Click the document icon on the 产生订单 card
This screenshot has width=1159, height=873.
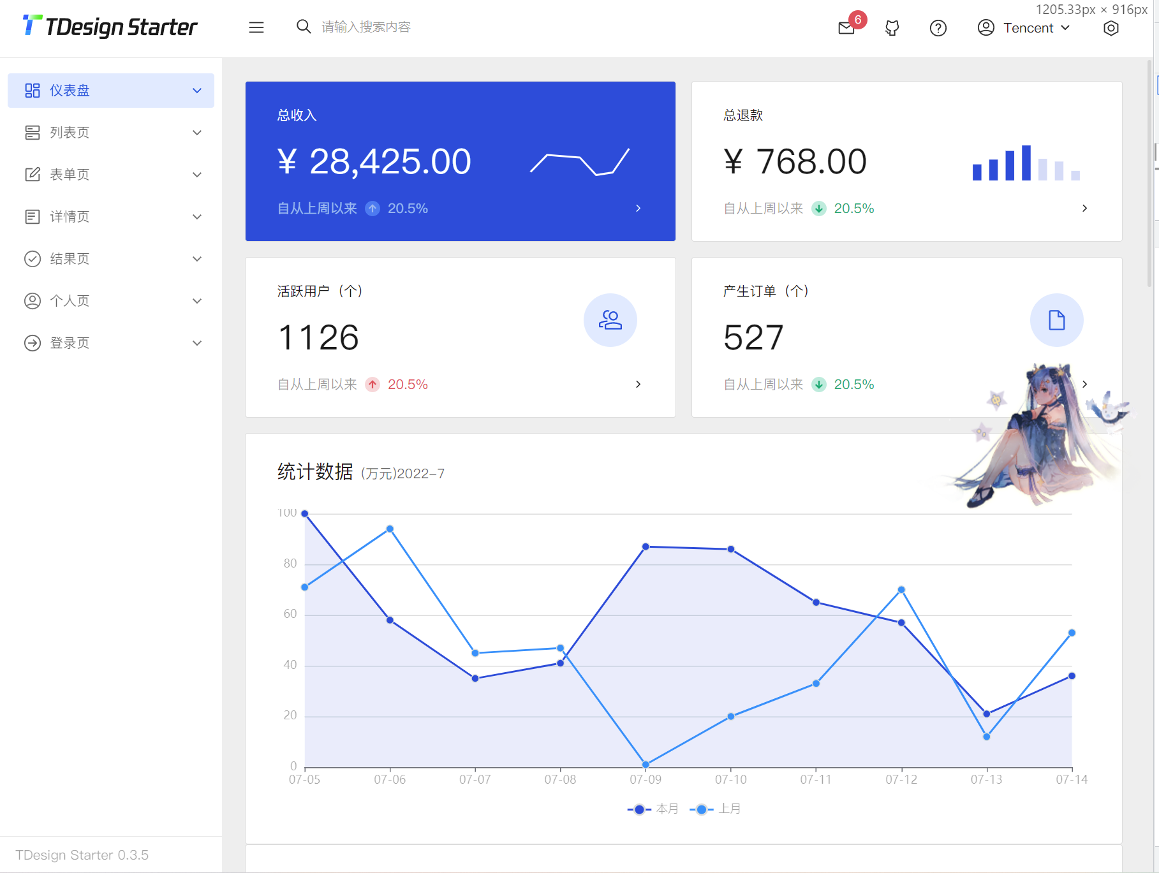coord(1056,320)
